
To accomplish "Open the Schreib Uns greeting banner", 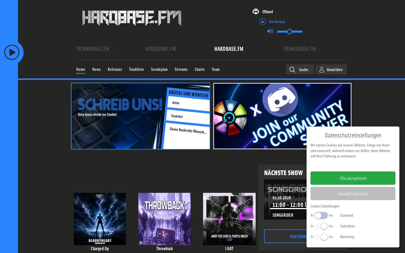I will pyautogui.click(x=140, y=116).
